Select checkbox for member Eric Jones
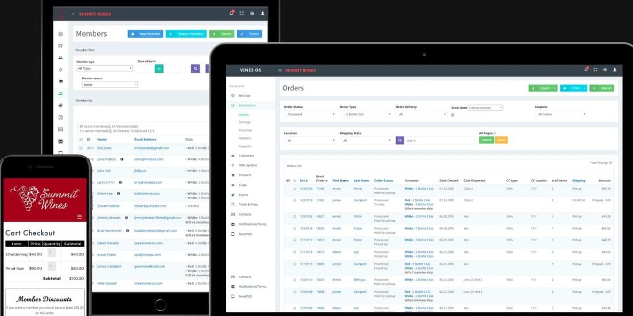This screenshot has width=633, height=316. coord(81,148)
